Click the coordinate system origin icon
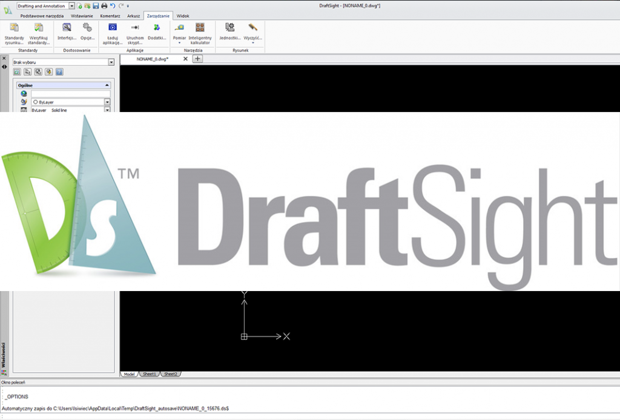620x420 pixels. (244, 336)
